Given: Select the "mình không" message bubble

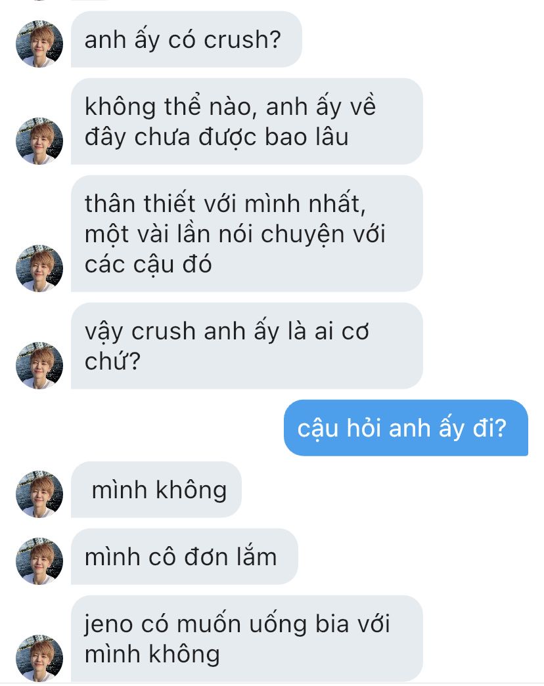Looking at the screenshot, I should tap(156, 490).
